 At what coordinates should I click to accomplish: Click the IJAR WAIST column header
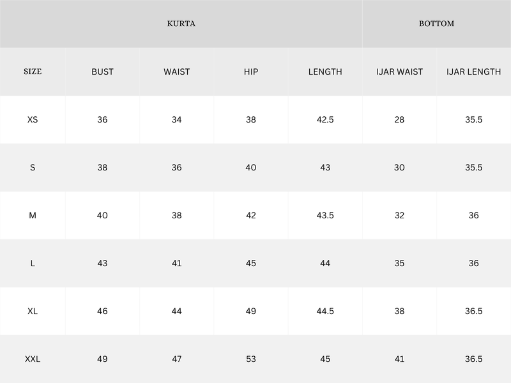point(399,71)
